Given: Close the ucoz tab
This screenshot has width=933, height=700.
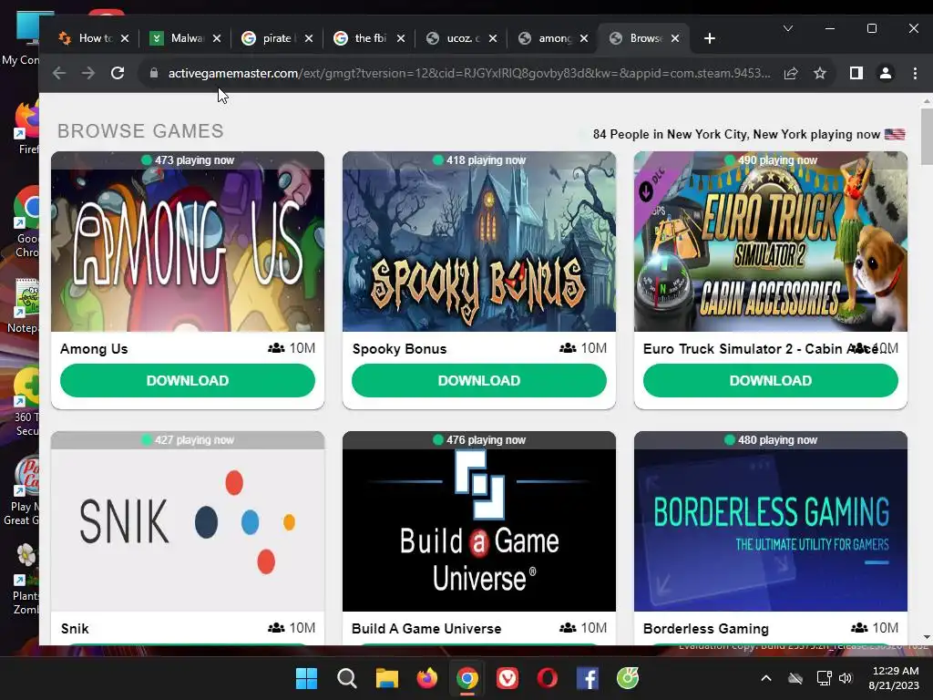Looking at the screenshot, I should click(x=493, y=38).
